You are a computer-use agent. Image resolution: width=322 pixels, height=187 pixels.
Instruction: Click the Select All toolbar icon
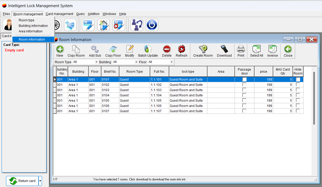tap(257, 49)
